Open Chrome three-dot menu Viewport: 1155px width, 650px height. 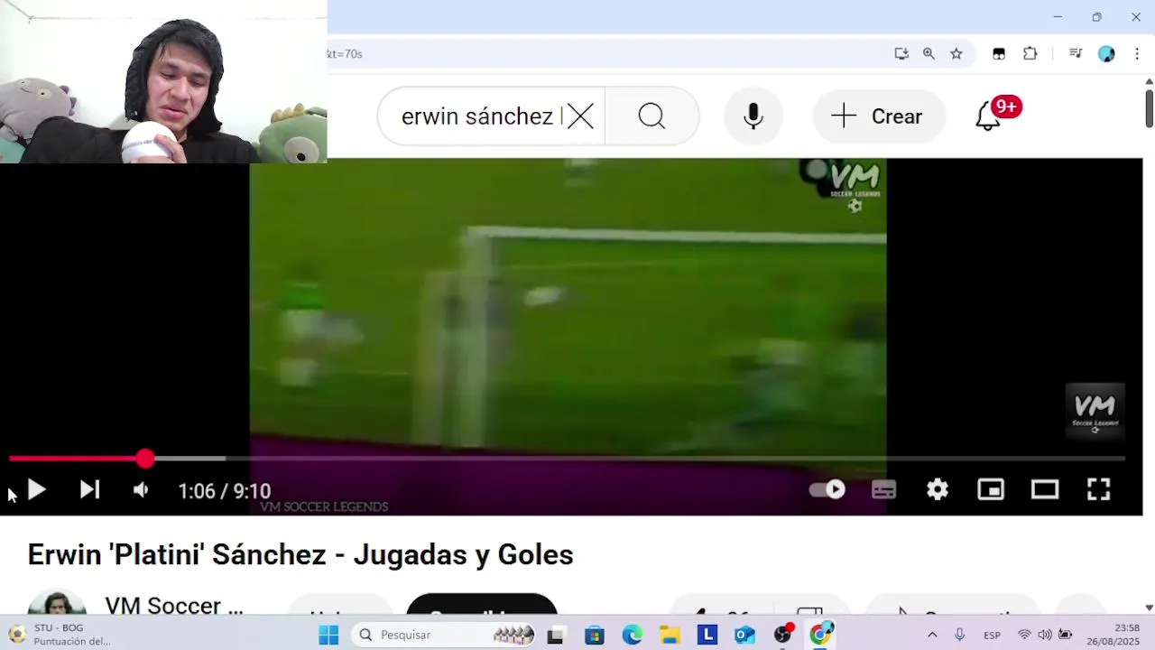point(1137,54)
